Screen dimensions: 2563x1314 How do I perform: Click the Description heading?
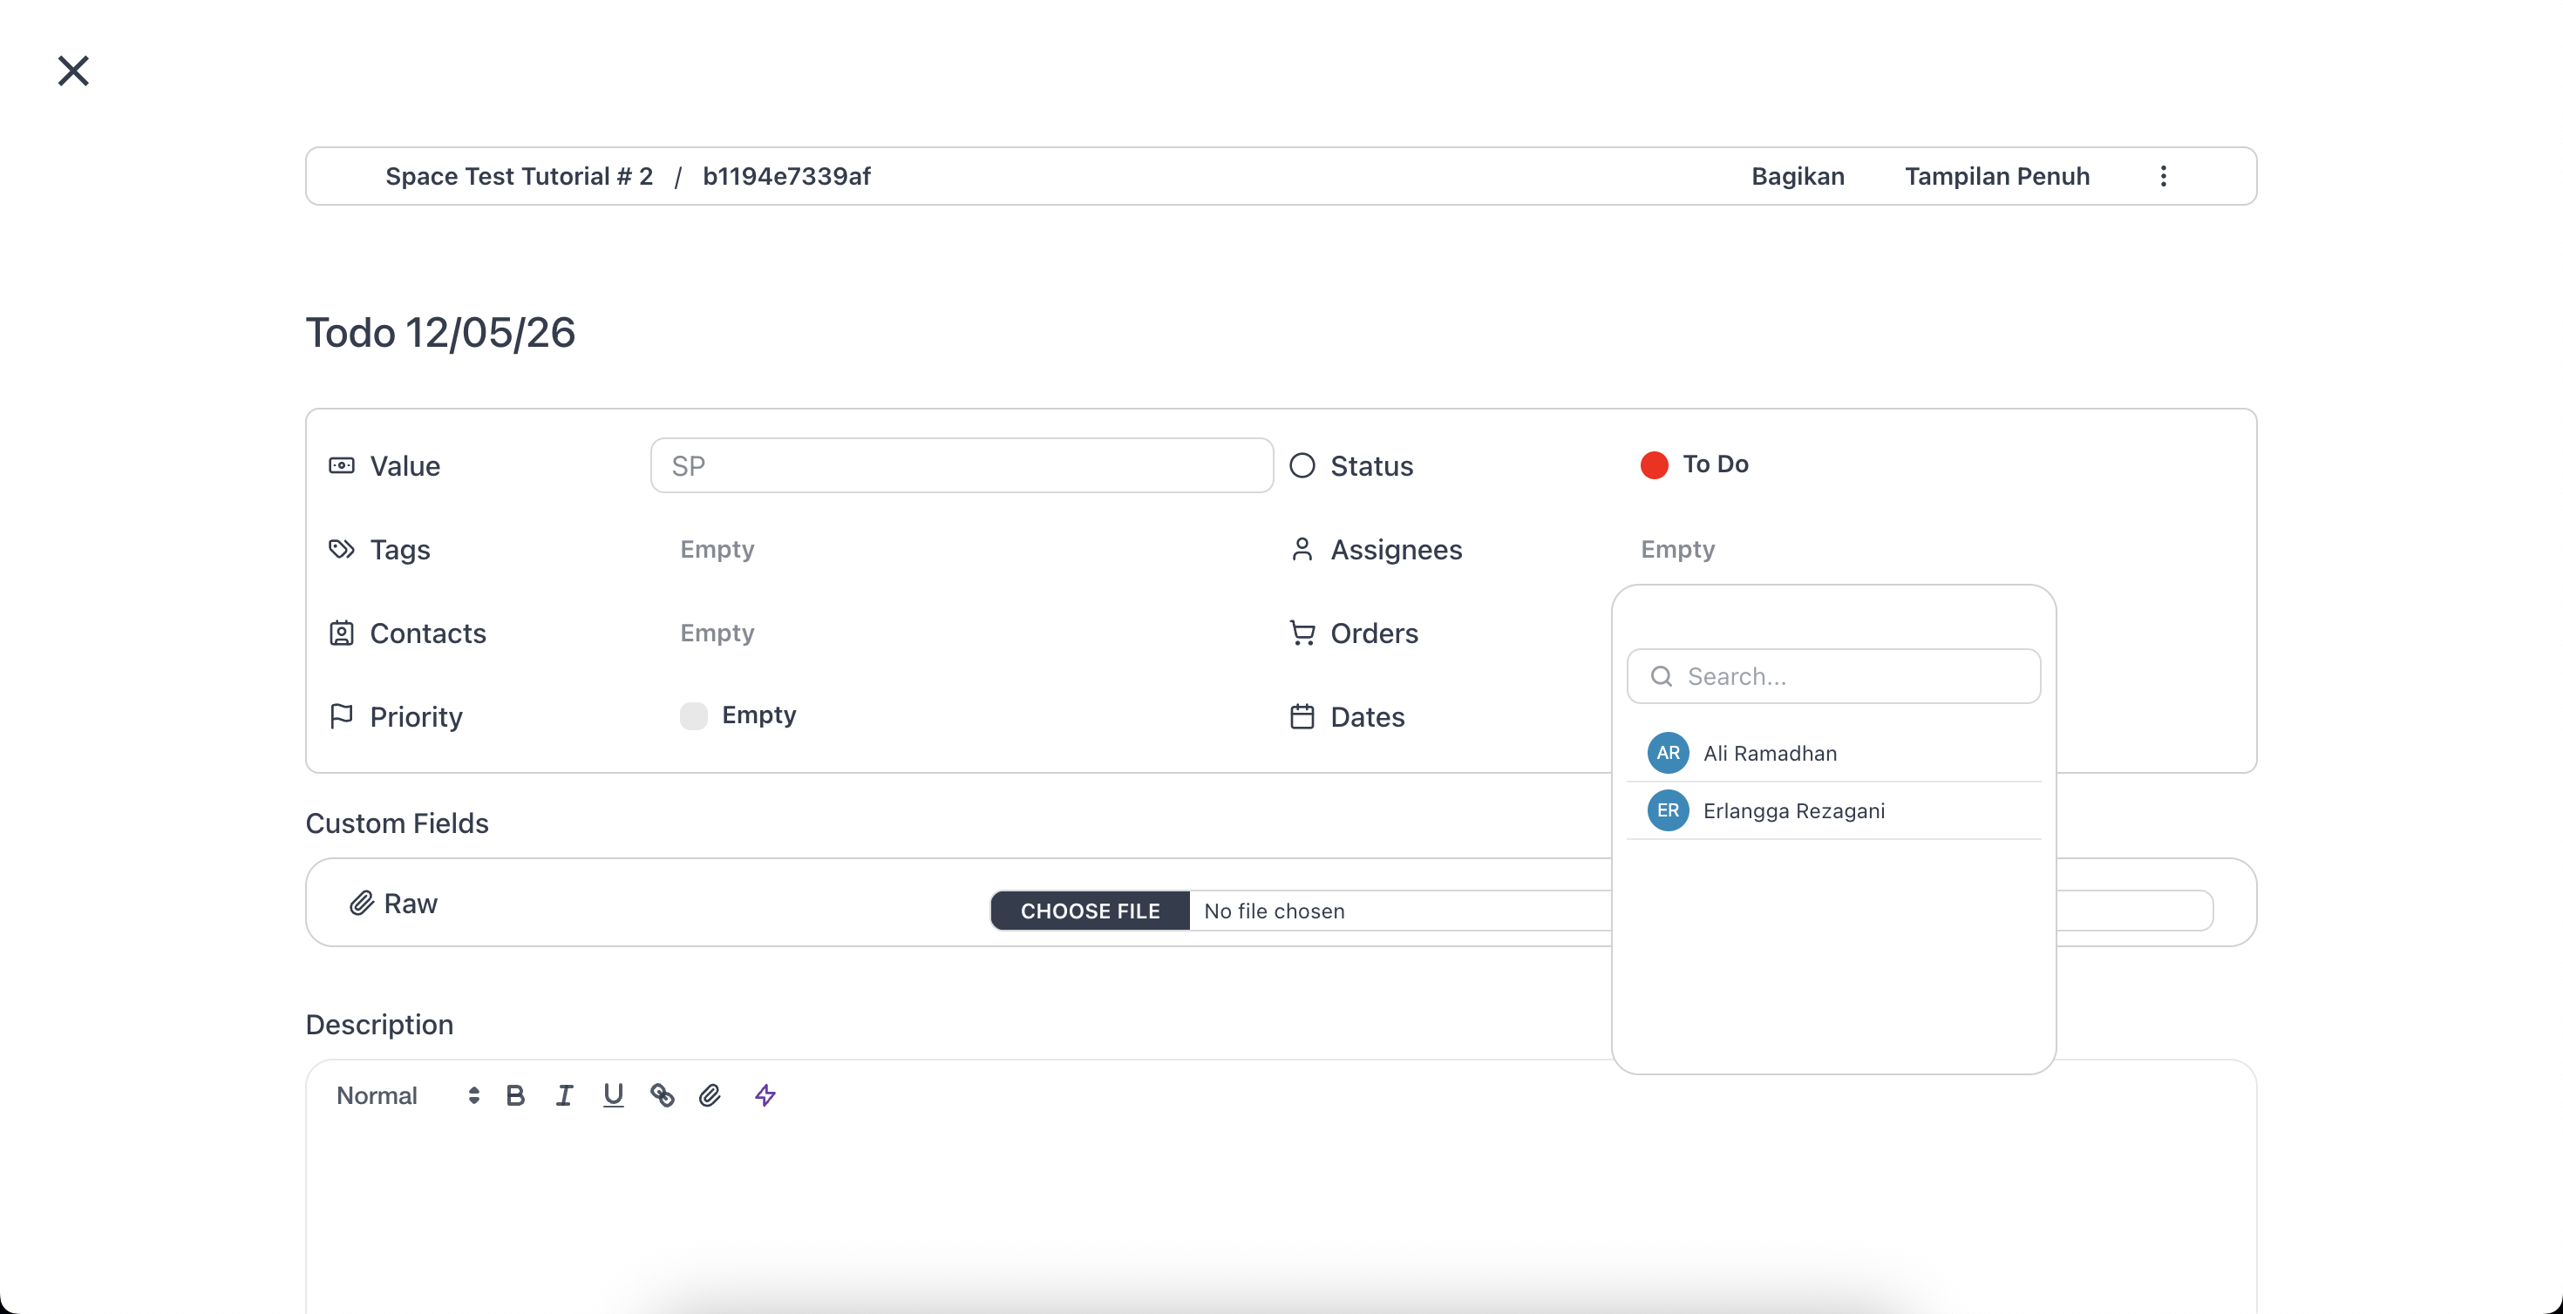pos(379,1024)
